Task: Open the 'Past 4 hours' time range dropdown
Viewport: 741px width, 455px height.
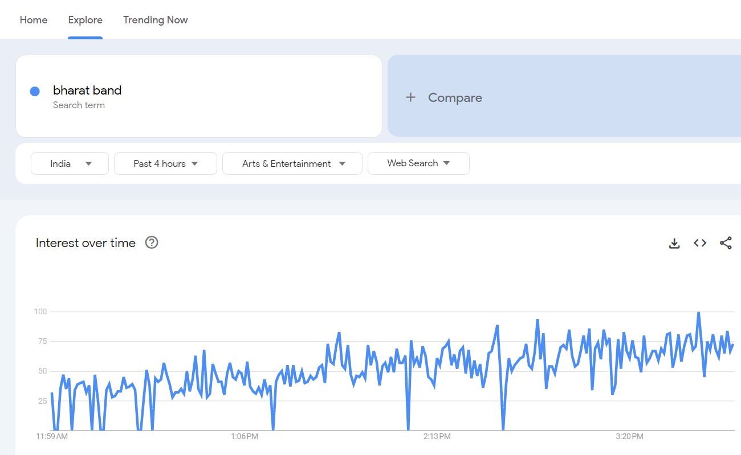Action: 165,163
